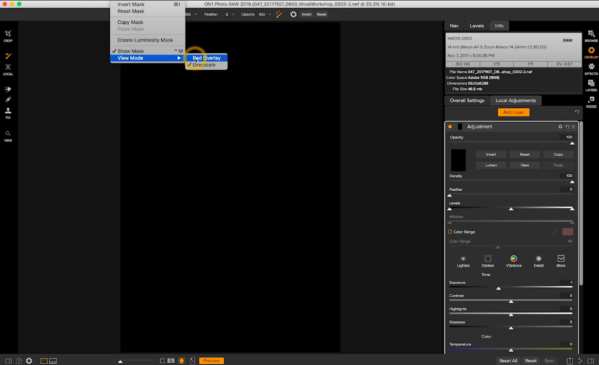Toggle Show Mask in the menu
Image resolution: width=599 pixels, height=365 pixels.
coord(131,51)
